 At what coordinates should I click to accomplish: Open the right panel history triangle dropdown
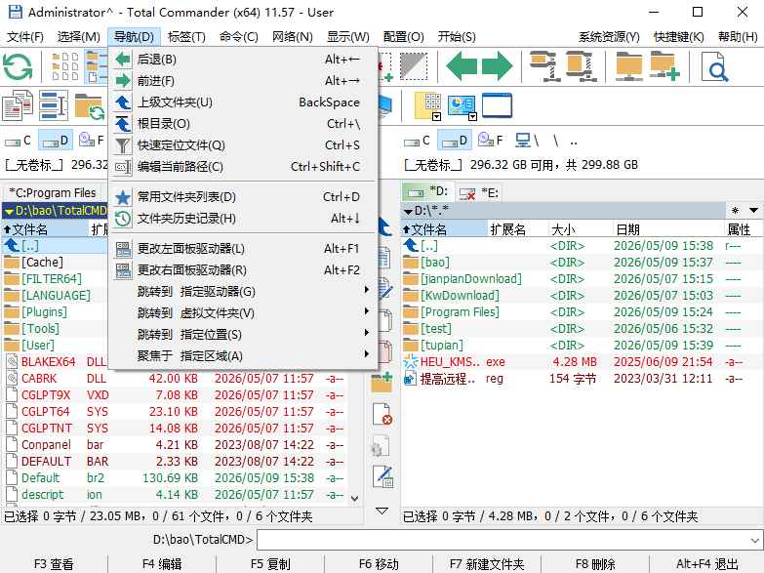tap(753, 211)
